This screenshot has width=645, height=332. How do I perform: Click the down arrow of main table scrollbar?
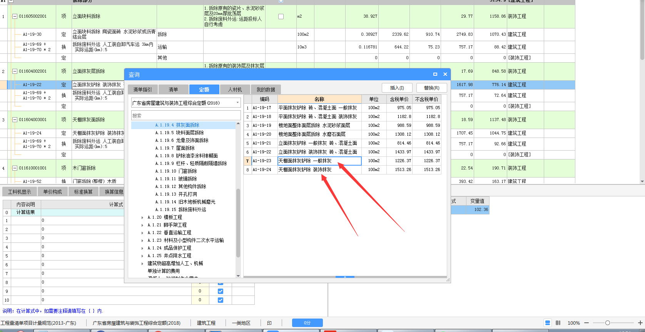click(642, 181)
